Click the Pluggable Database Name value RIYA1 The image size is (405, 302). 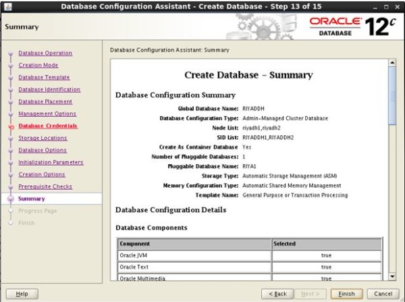coord(249,166)
